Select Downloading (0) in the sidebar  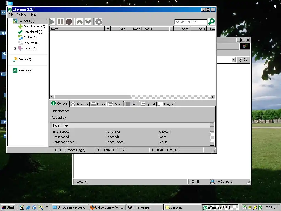pyautogui.click(x=32, y=26)
